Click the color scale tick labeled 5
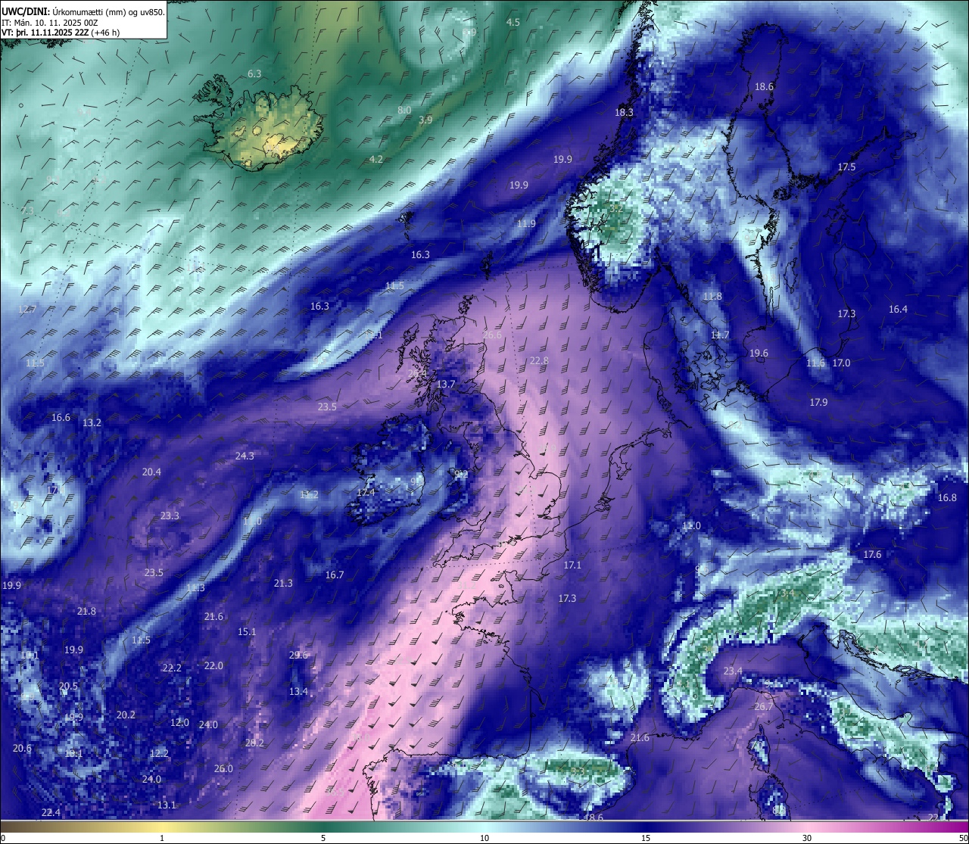The image size is (969, 844). coord(323,838)
